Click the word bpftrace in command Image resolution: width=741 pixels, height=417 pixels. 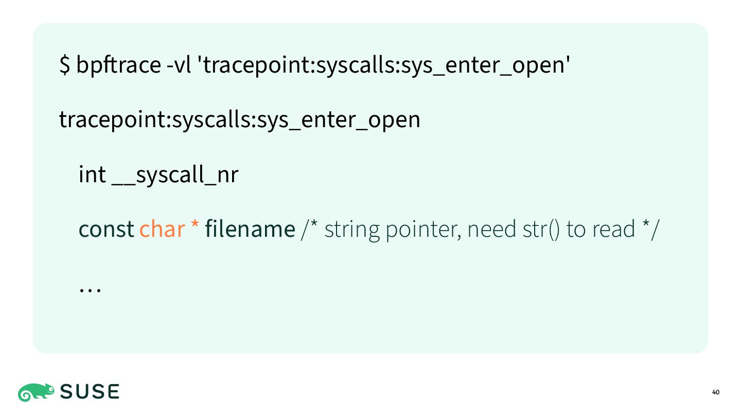(x=118, y=65)
